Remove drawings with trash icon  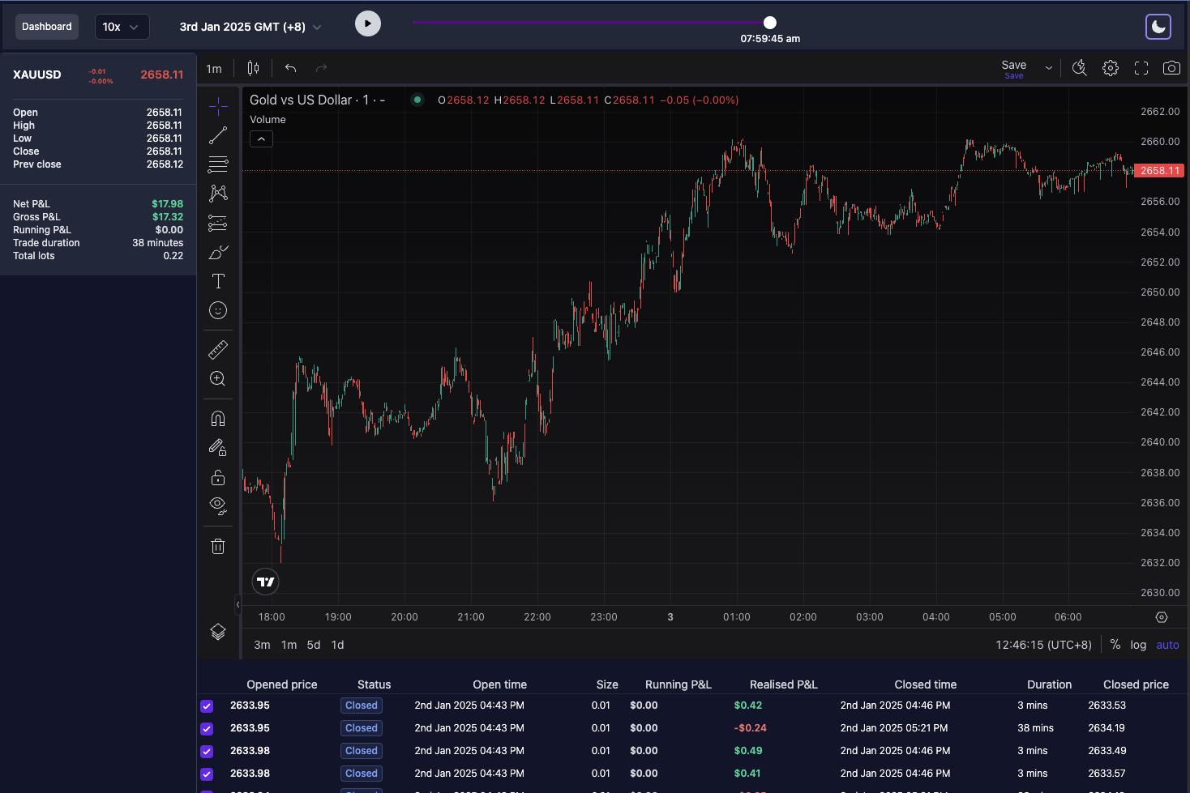tap(218, 546)
